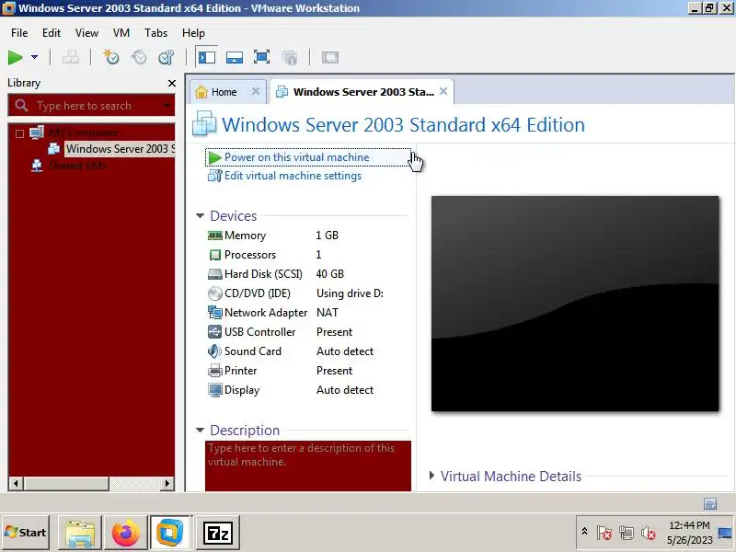This screenshot has height=552, width=736.
Task: Click in the description text box
Action: coord(308,466)
